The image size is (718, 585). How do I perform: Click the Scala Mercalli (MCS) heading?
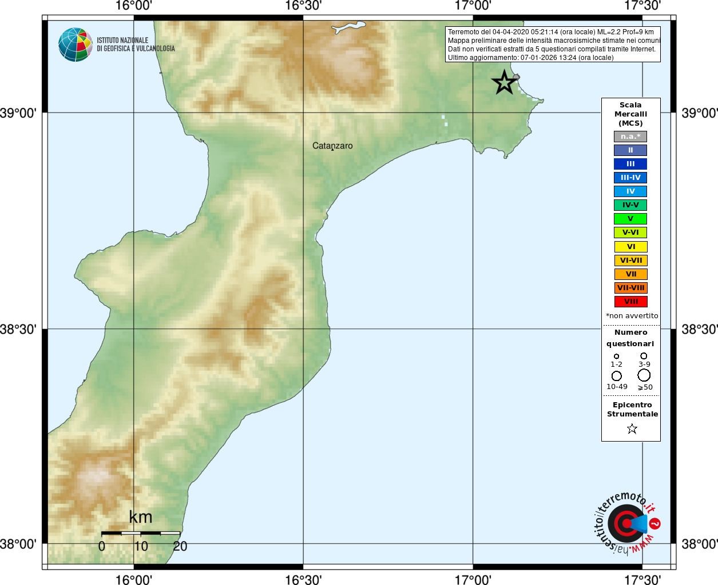(x=630, y=114)
